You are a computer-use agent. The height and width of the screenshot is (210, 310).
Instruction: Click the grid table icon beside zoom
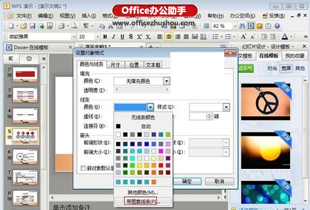tap(206, 26)
